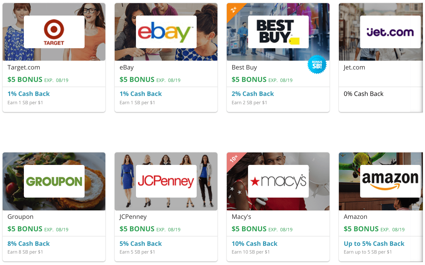
Task: Open the 1% Cash Back link for Target.com
Action: pyautogui.click(x=29, y=94)
